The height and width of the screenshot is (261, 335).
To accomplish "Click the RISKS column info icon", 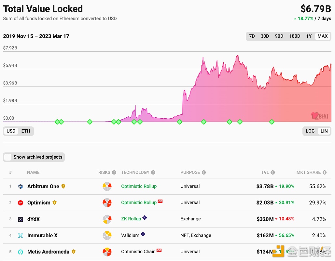I will click(x=115, y=172).
